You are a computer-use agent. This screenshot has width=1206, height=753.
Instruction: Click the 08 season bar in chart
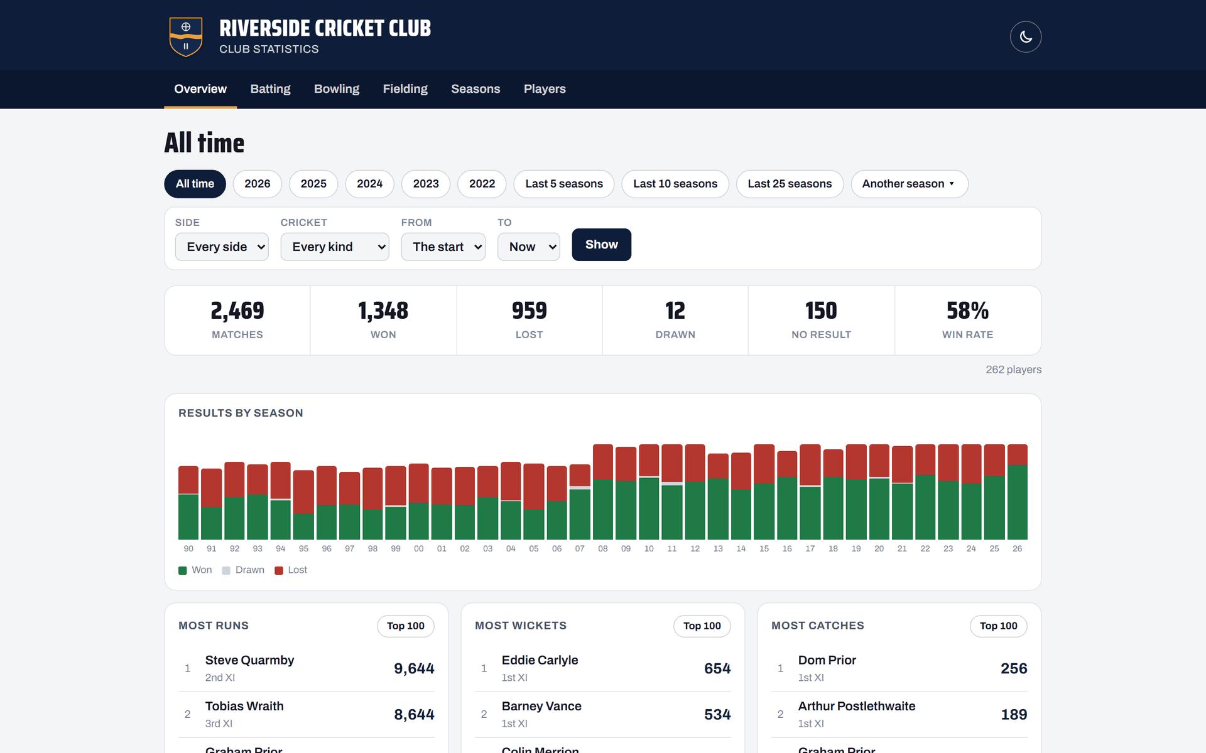point(603,492)
